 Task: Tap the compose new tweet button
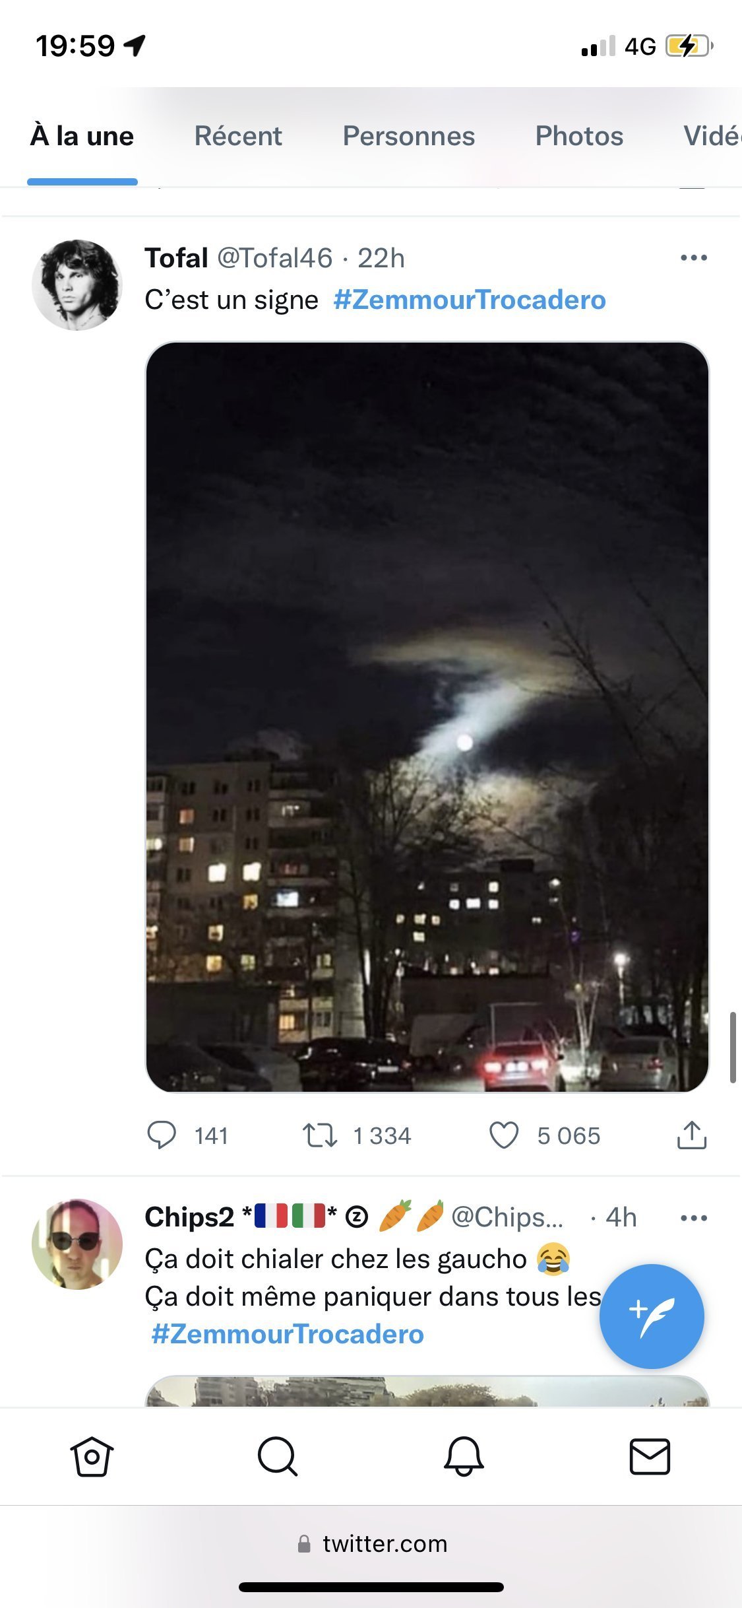click(652, 1316)
